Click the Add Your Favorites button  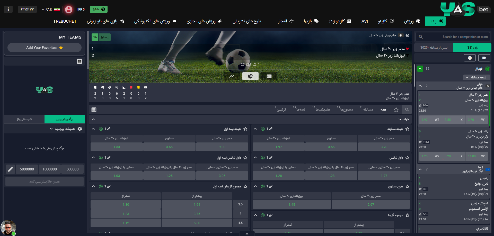pos(45,48)
